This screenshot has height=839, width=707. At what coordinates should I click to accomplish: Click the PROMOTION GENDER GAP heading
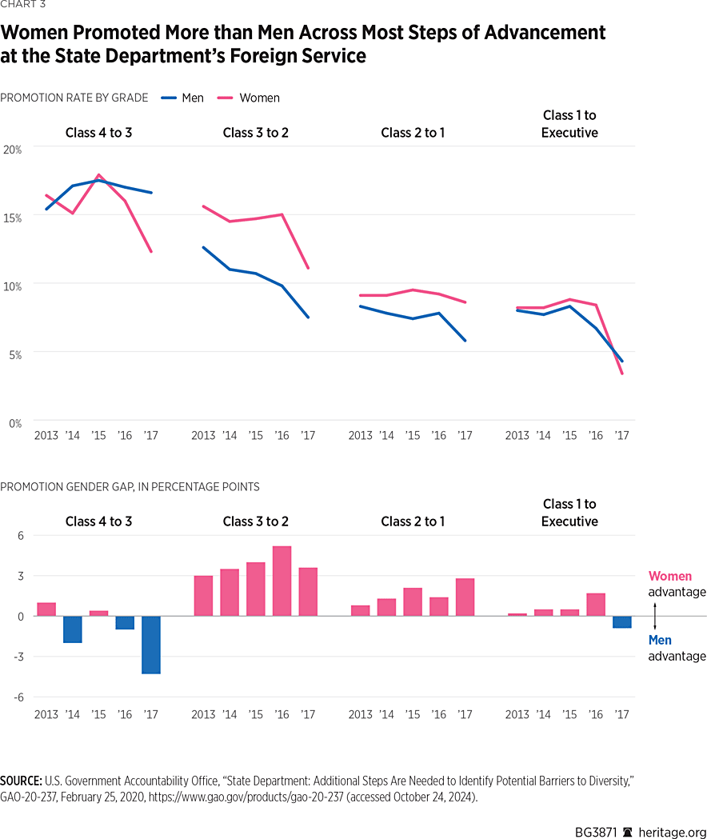(x=130, y=486)
